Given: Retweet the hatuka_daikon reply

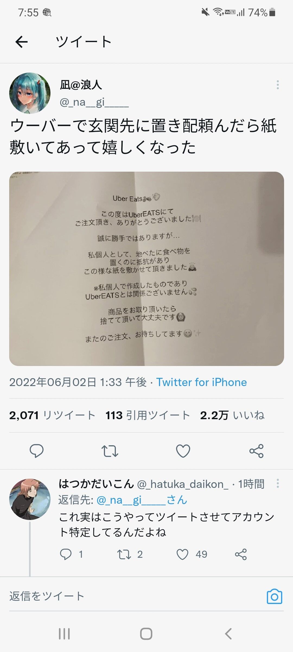Looking at the screenshot, I should coord(124,554).
